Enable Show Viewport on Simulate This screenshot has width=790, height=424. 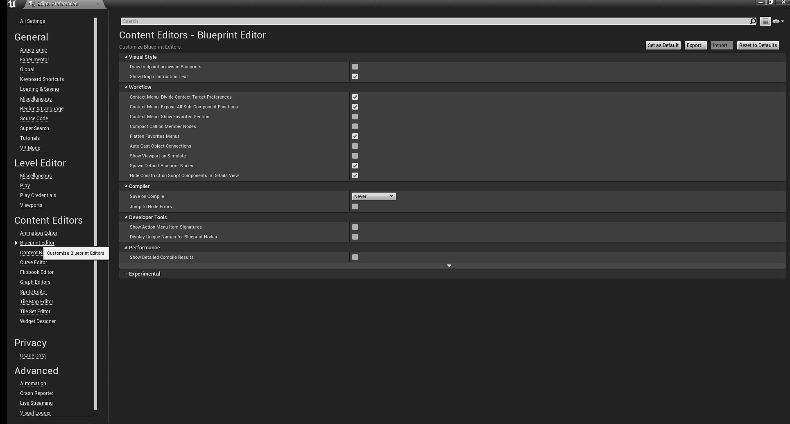pos(355,156)
